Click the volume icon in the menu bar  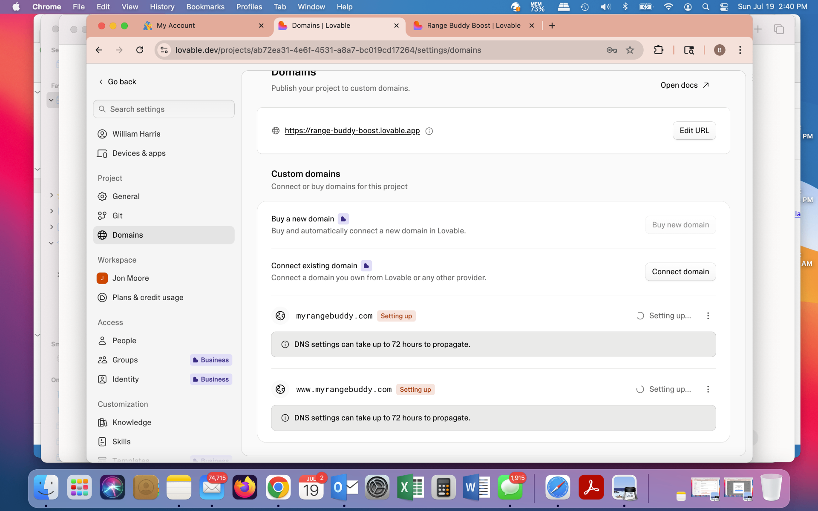click(x=605, y=7)
